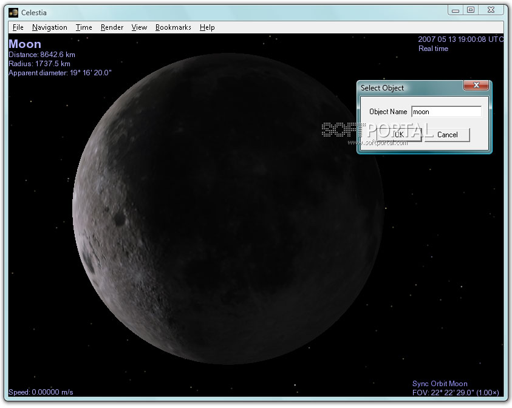Confirm with OK in Select Object dialog

point(399,134)
